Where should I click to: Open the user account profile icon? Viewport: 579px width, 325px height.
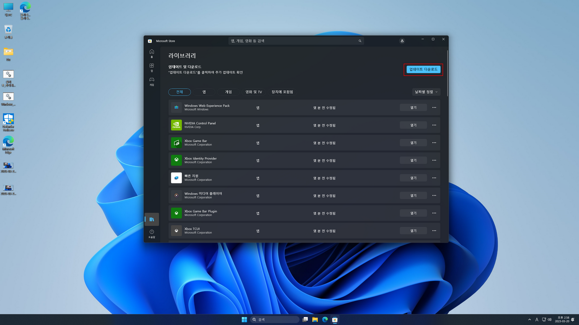click(x=402, y=41)
